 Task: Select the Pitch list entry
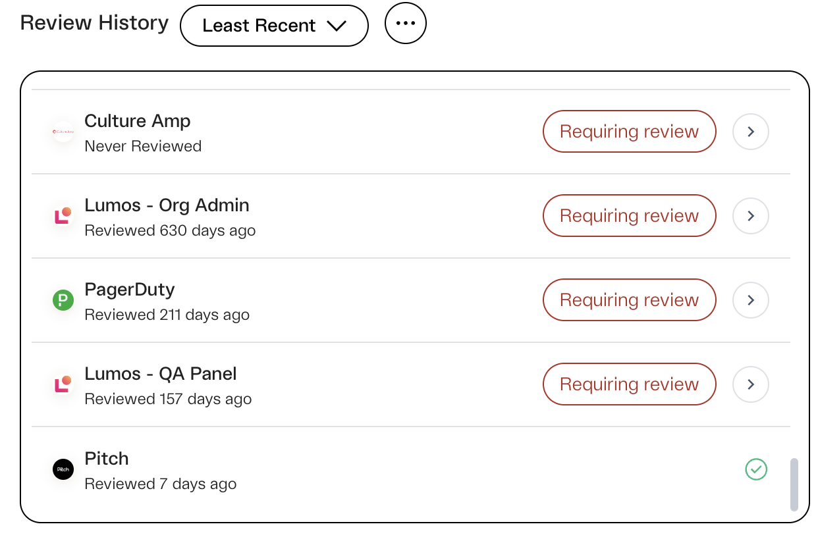[411, 470]
